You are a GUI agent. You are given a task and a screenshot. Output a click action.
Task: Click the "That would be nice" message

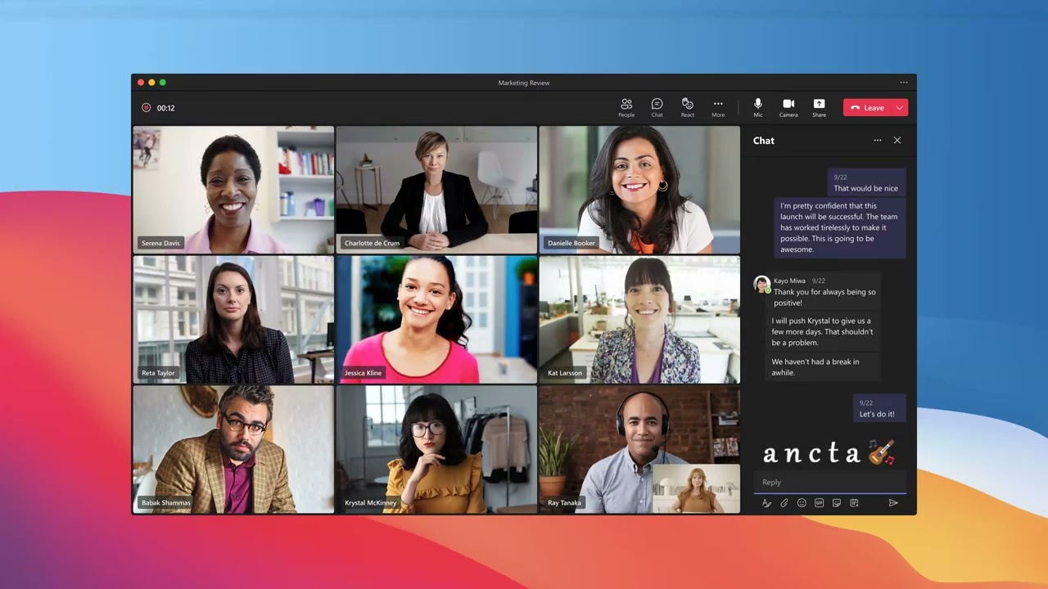(866, 183)
